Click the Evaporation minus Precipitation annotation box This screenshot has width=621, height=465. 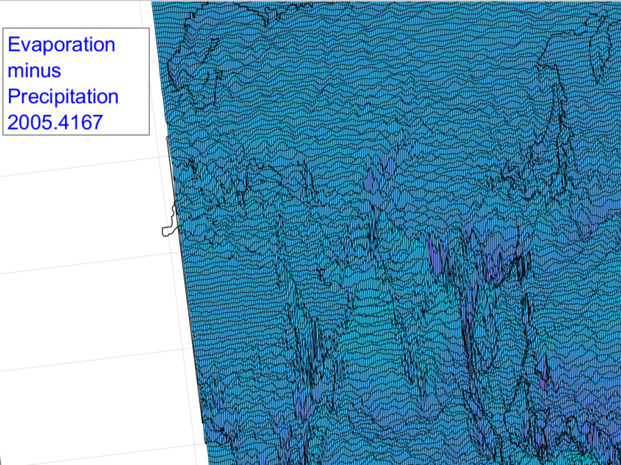click(76, 82)
